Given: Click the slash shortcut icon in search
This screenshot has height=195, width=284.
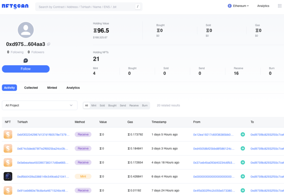Looking at the screenshot, I should coord(138,7).
